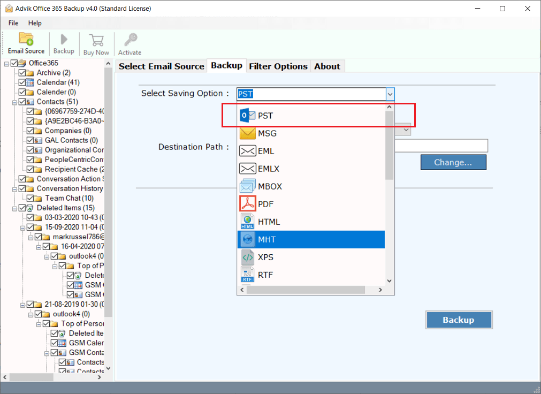Image resolution: width=541 pixels, height=394 pixels.
Task: Switch to Select Email Source tab
Action: point(162,66)
